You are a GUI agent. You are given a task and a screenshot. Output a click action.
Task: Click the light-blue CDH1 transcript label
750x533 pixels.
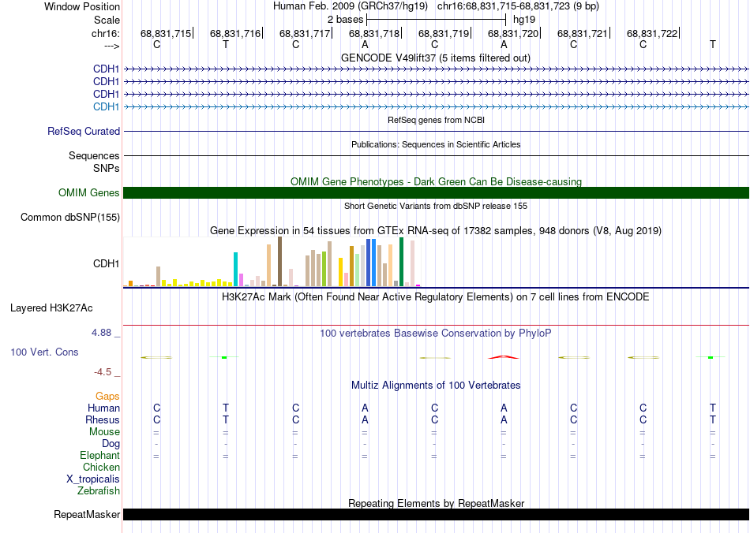coord(106,106)
